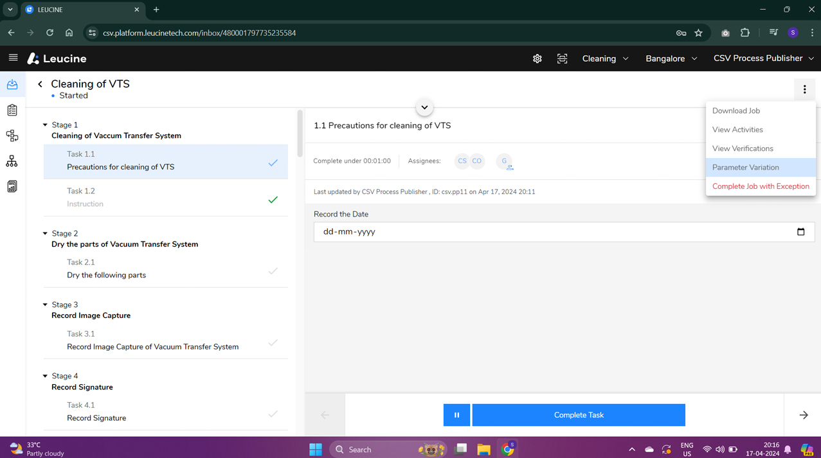Open the Bangalore facility dropdown
The width and height of the screenshot is (821, 458).
coord(671,58)
